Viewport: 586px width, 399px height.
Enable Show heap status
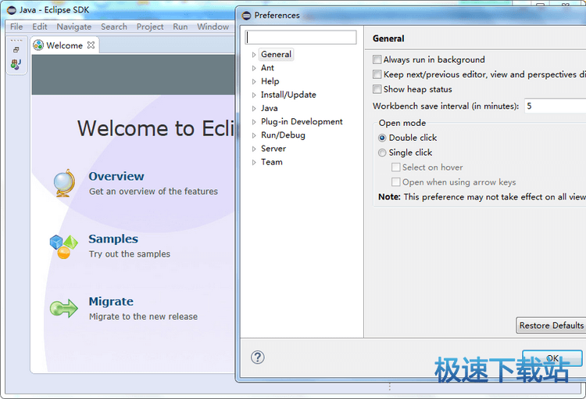click(377, 89)
